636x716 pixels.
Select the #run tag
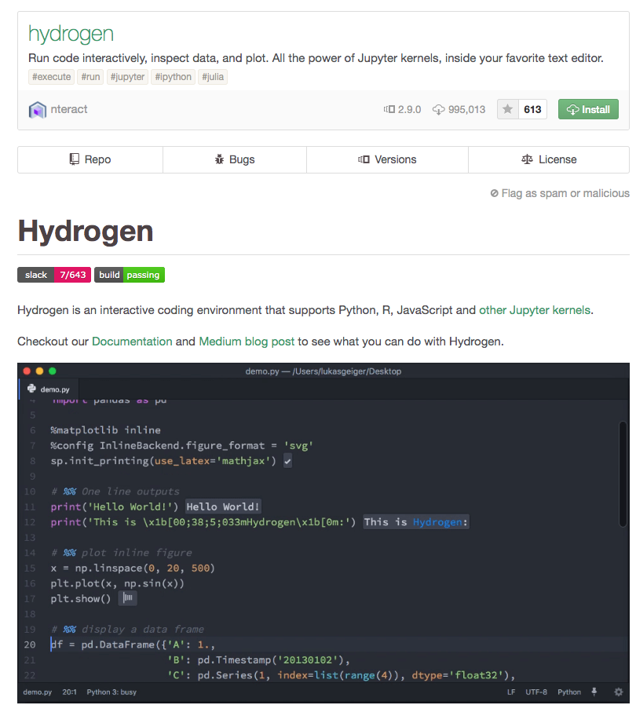tap(90, 77)
